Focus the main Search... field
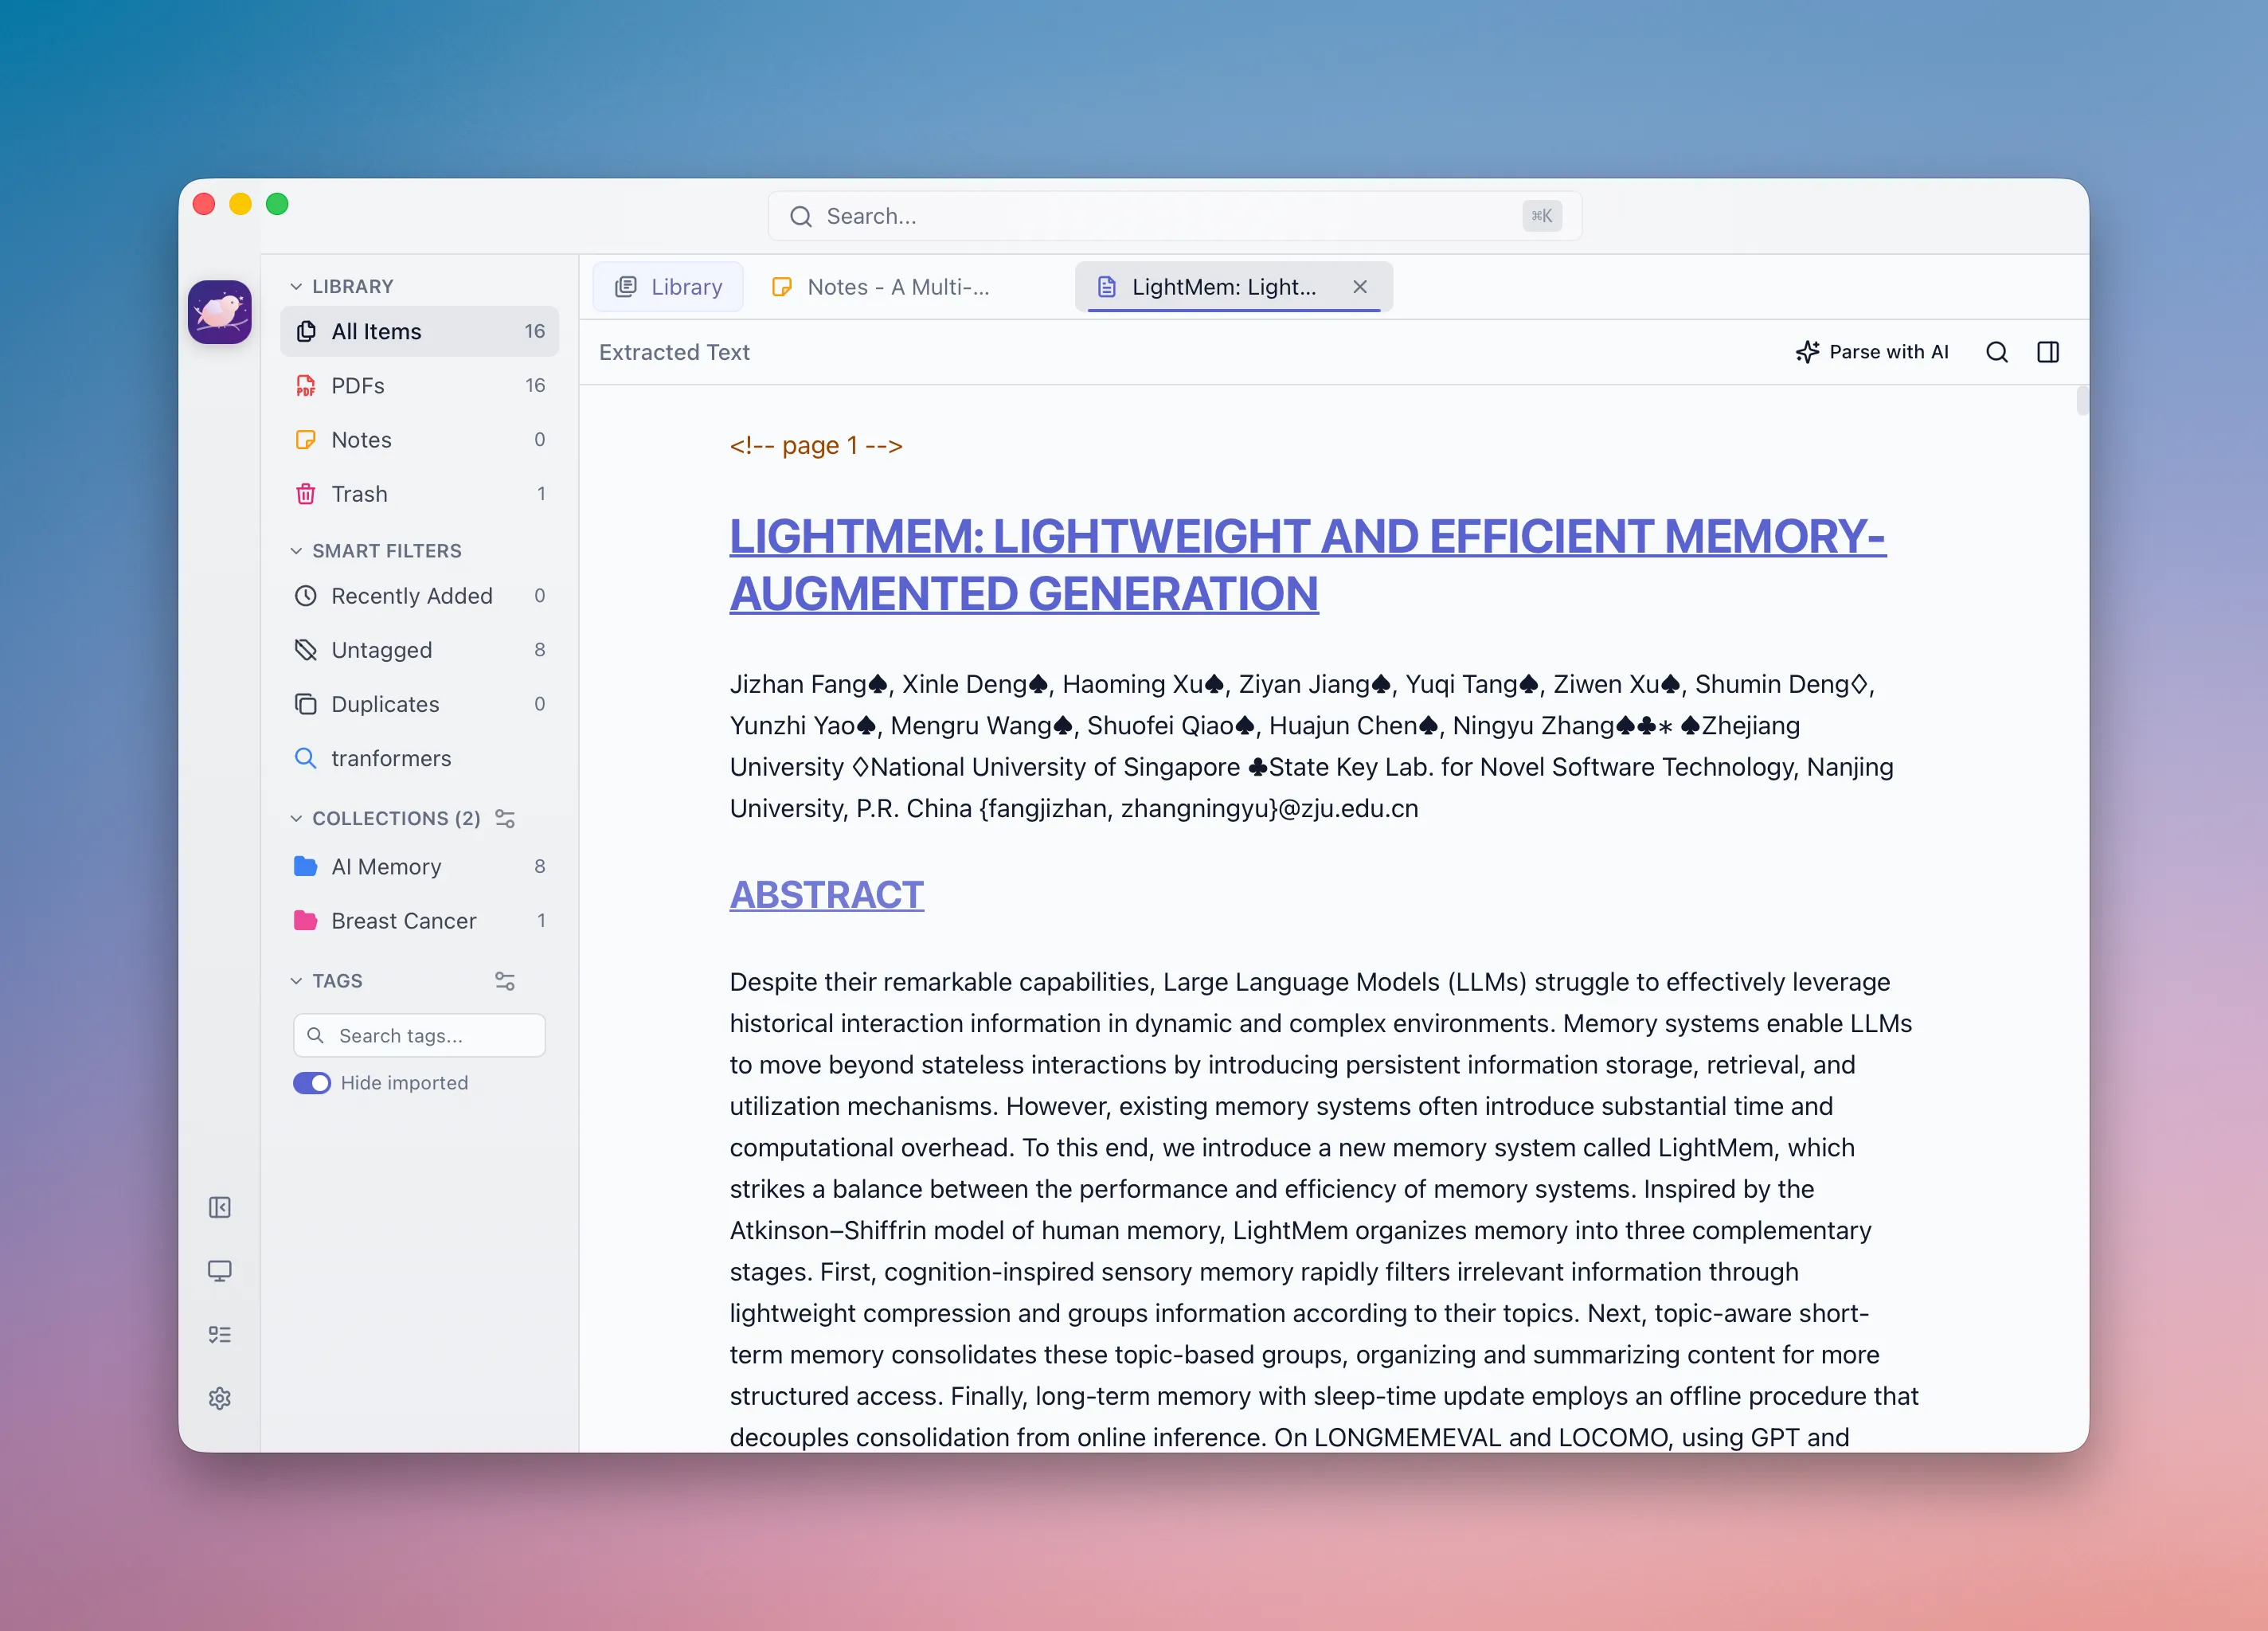 [1175, 216]
